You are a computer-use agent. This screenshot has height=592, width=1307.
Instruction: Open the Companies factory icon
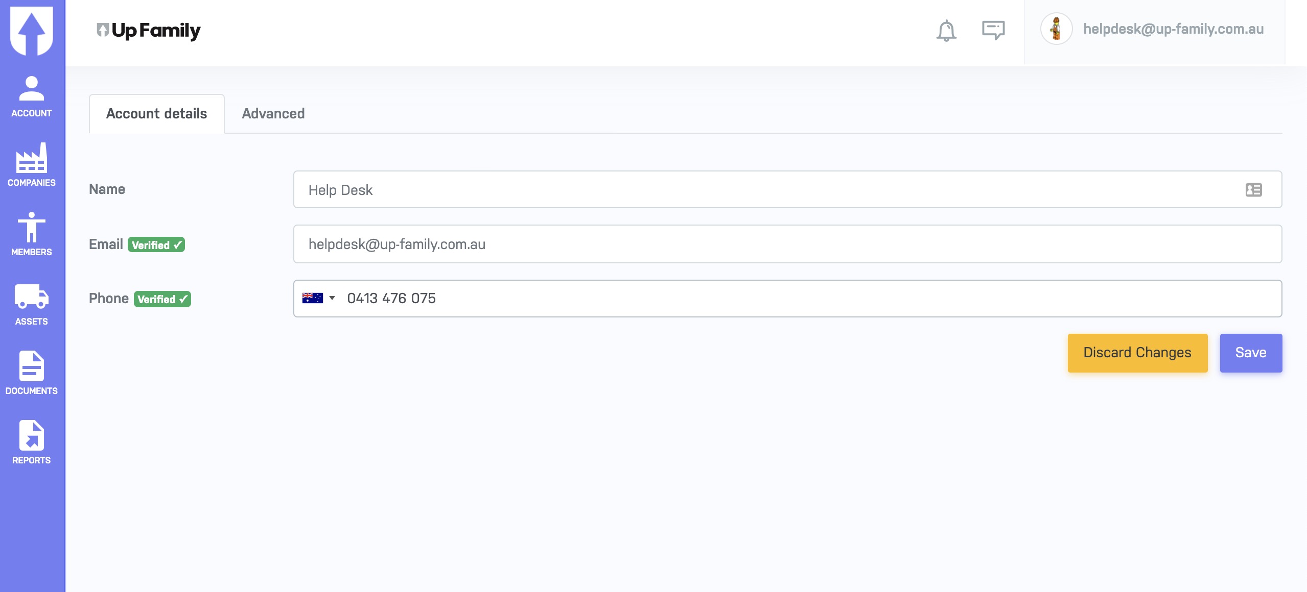[x=32, y=164]
